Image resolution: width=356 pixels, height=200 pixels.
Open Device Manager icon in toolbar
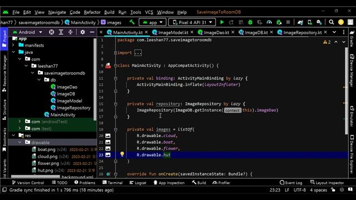[x=310, y=22]
